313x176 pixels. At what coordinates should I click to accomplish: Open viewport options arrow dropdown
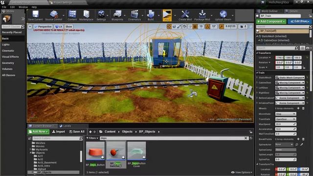(x=30, y=26)
